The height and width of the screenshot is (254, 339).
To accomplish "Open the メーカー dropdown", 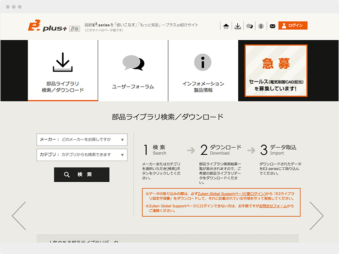I will click(82, 140).
